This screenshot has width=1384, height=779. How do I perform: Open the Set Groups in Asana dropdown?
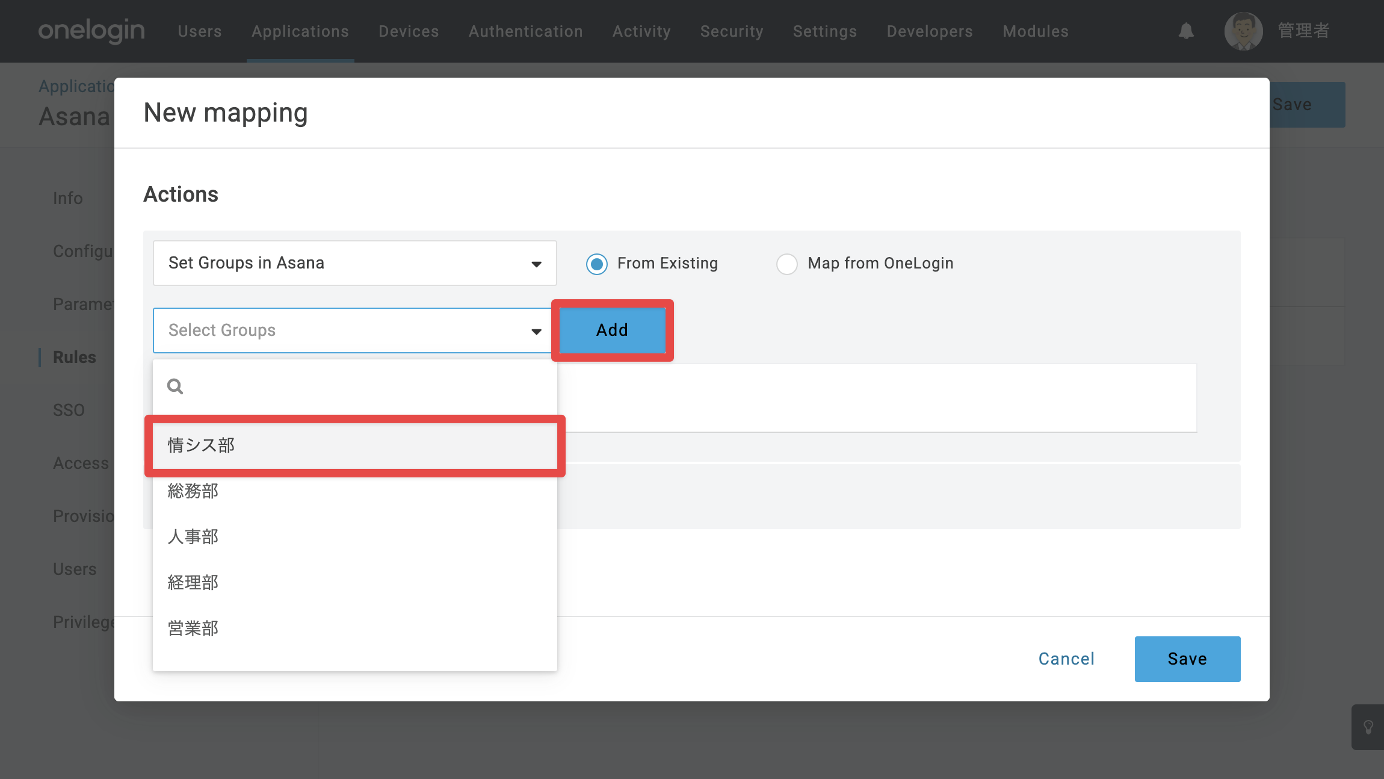[x=355, y=263]
